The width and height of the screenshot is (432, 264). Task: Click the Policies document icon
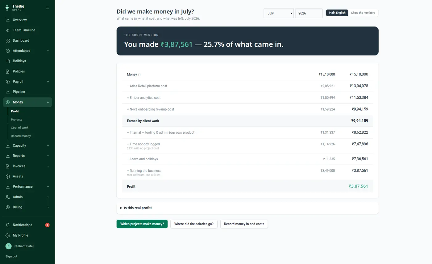8,71
